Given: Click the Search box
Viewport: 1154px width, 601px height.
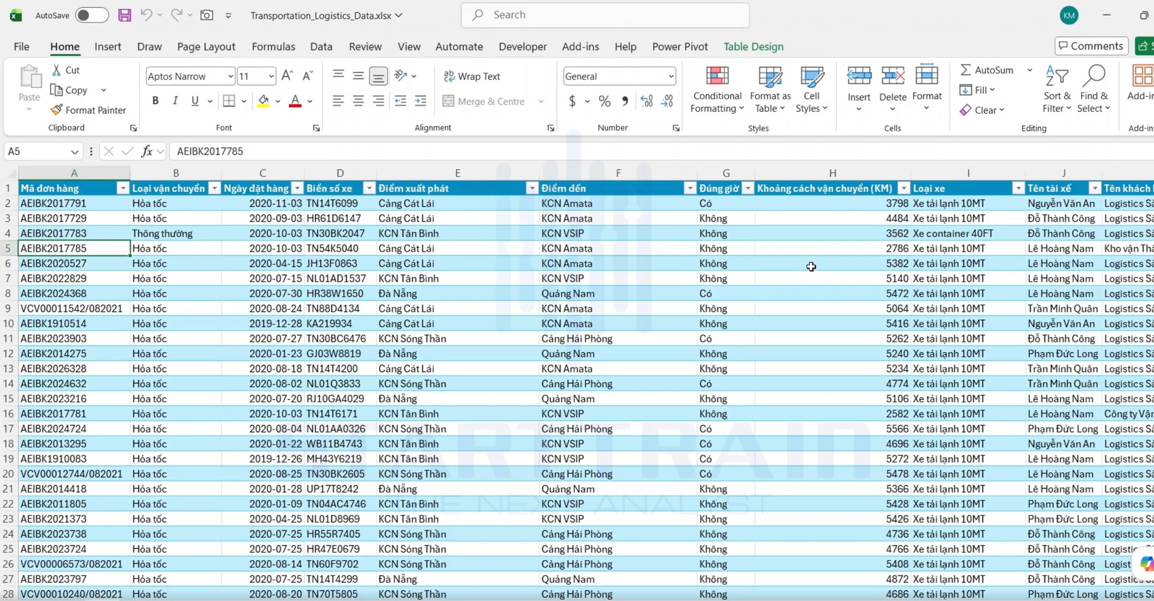Looking at the screenshot, I should [605, 15].
